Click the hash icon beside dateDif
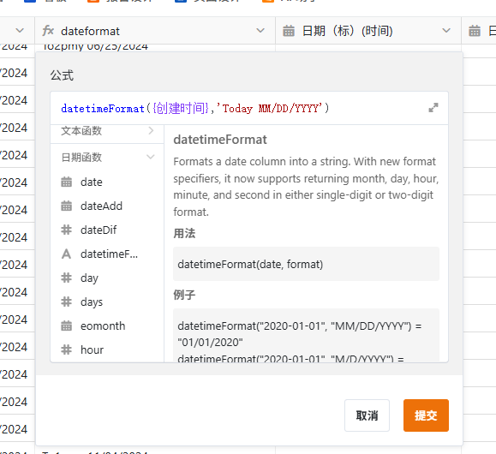Viewport: 496px width, 454px height. pyautogui.click(x=66, y=230)
